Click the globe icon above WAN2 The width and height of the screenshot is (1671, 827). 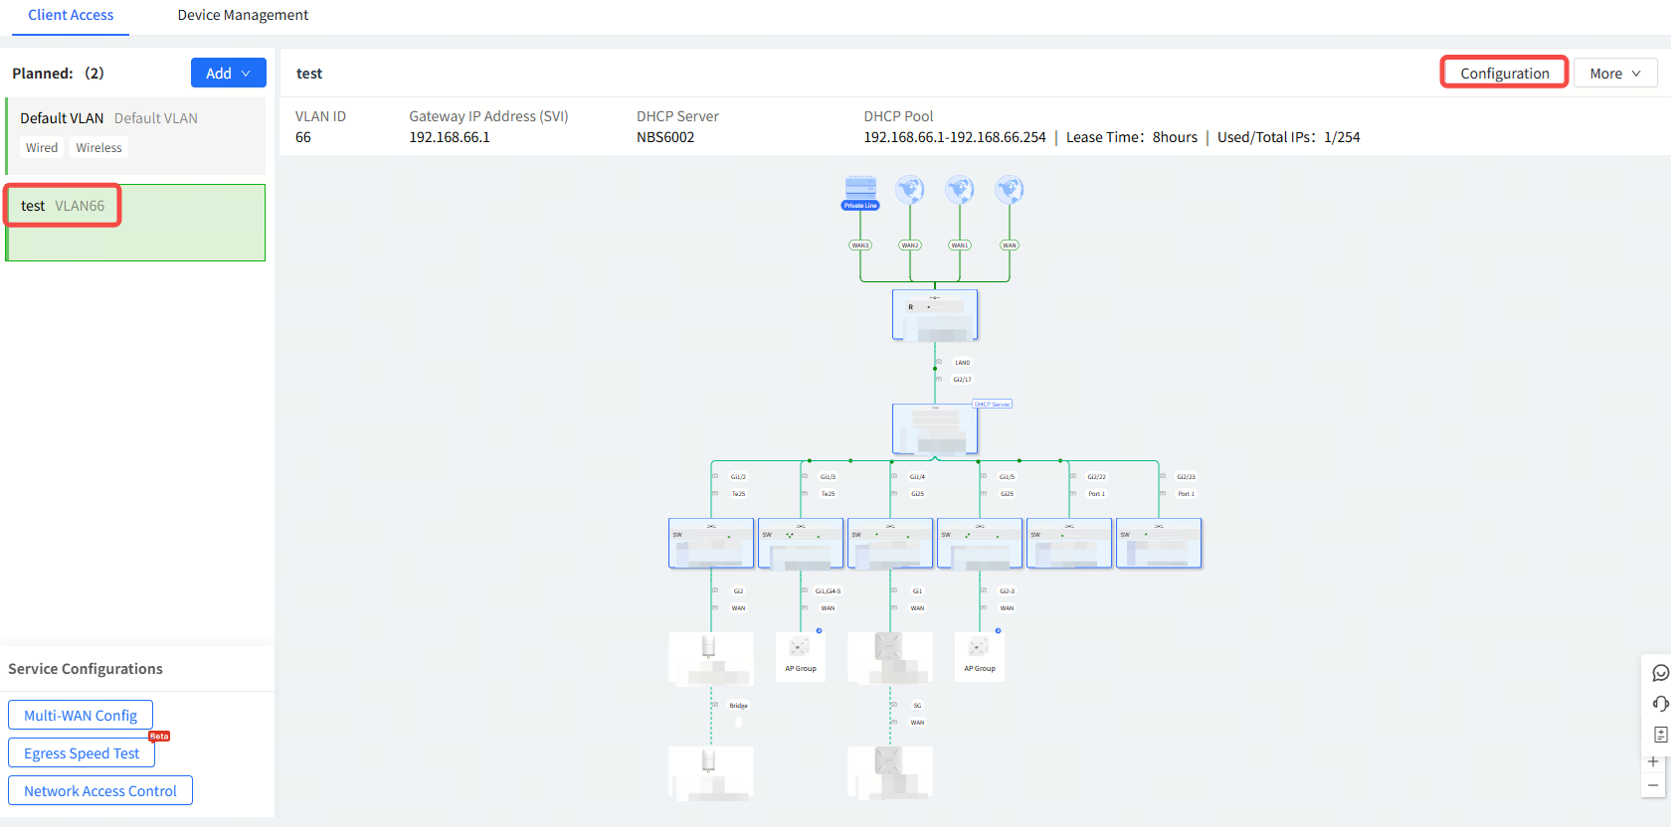(x=909, y=189)
